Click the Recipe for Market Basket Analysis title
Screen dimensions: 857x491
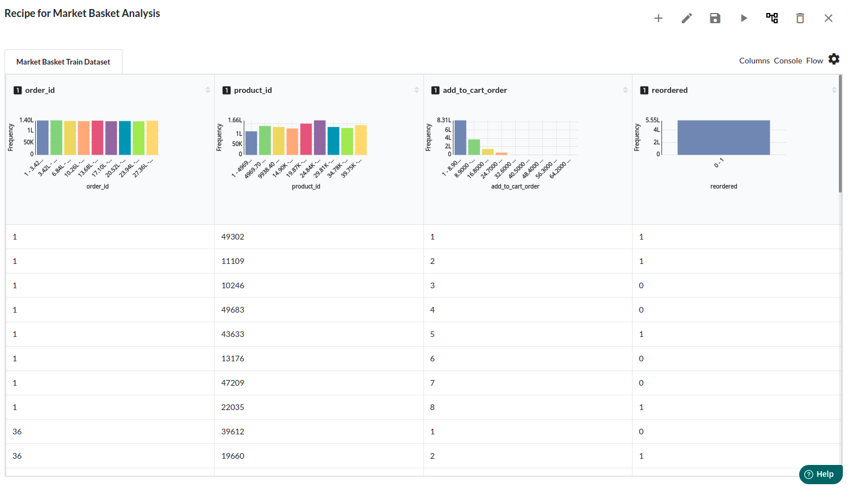[82, 13]
